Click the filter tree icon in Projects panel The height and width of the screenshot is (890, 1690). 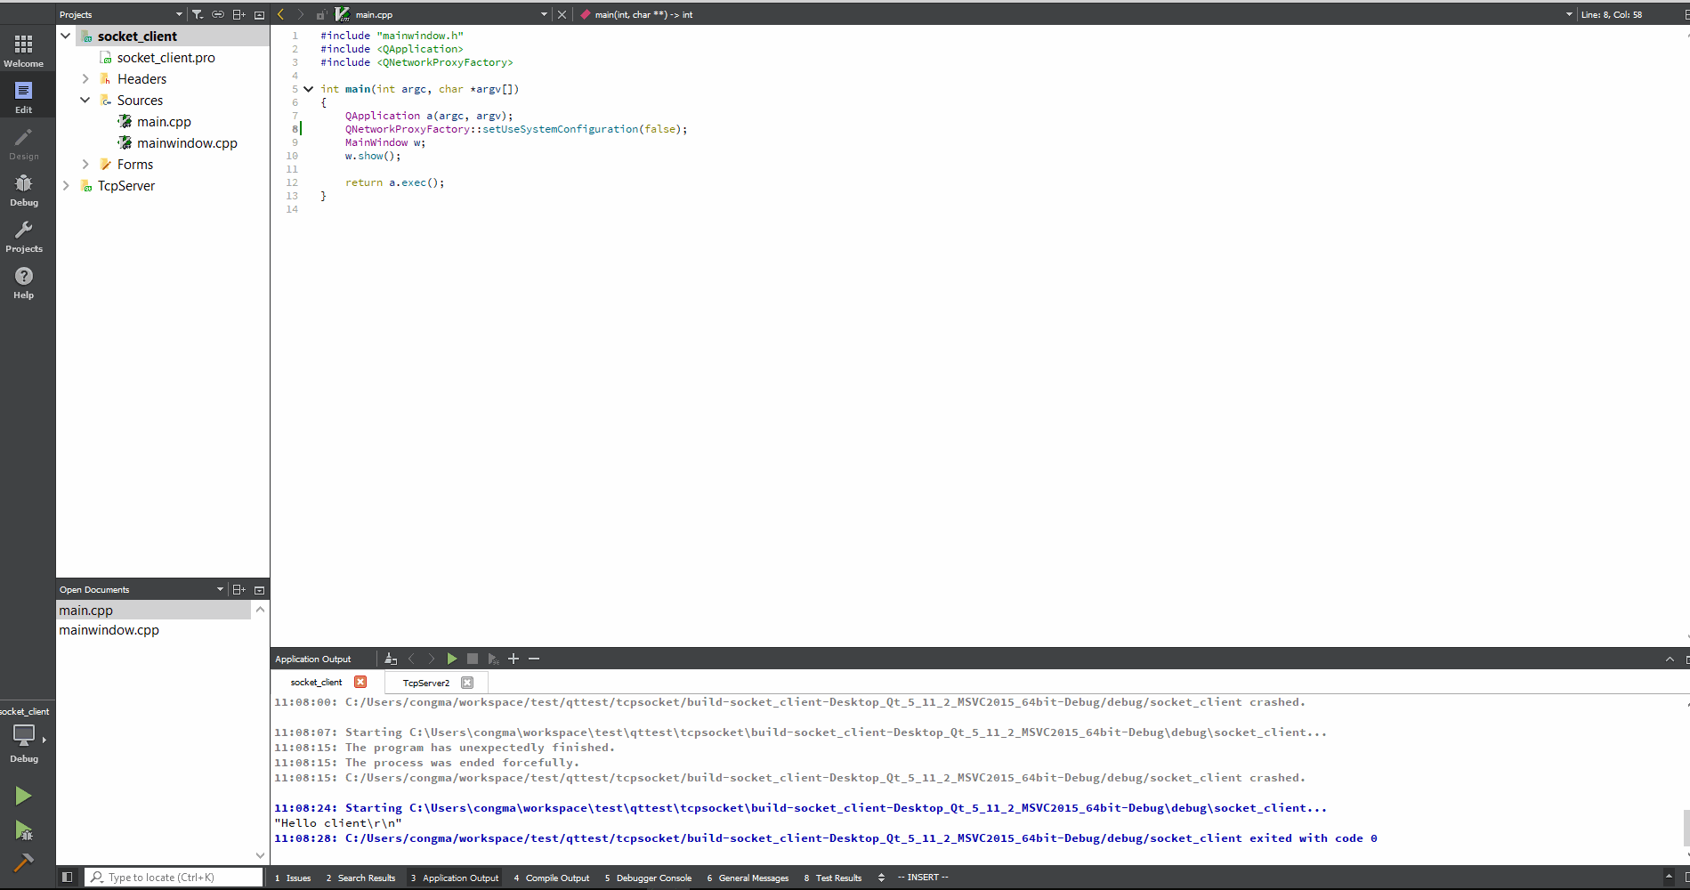(198, 14)
